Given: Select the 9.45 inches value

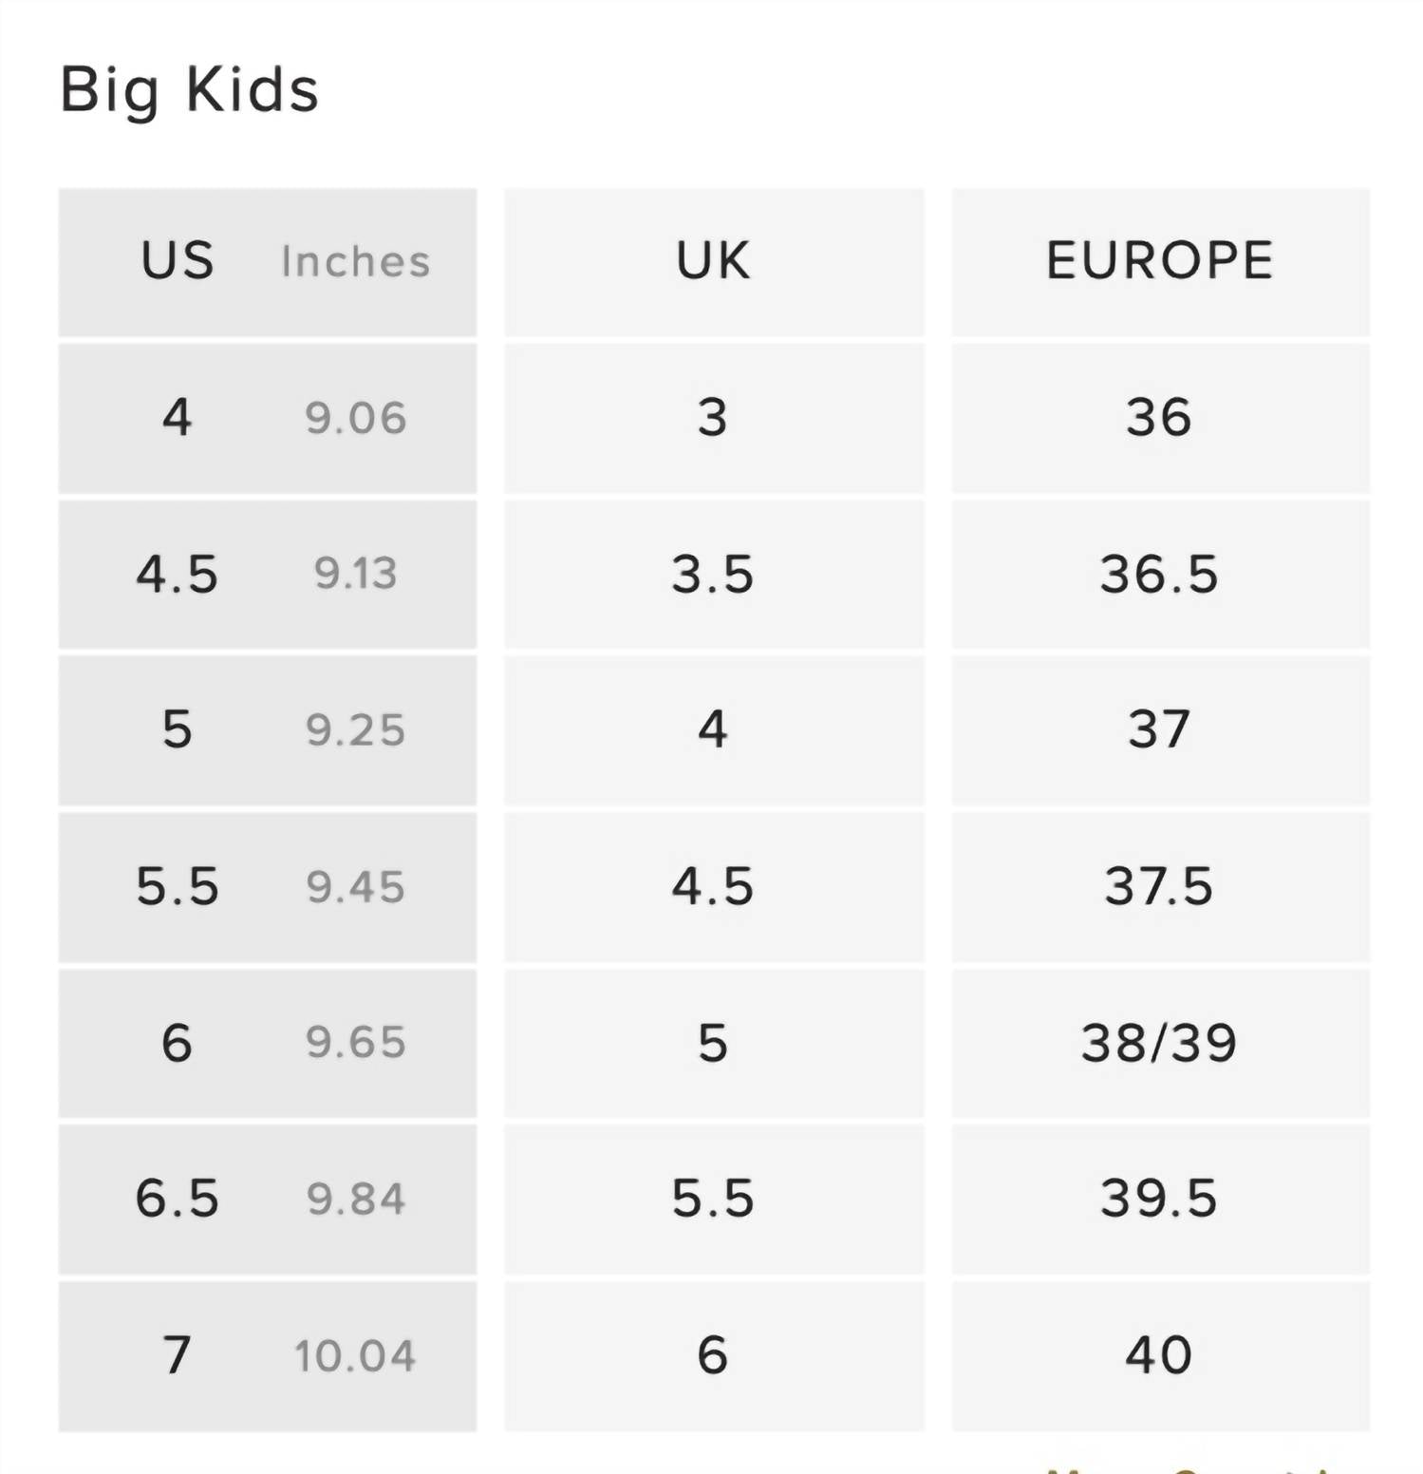Looking at the screenshot, I should tap(356, 887).
